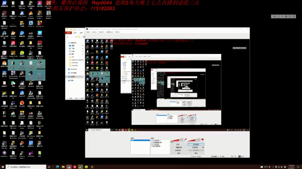Mute the desktop audio speaker icon
The height and width of the screenshot is (169, 302).
(x=202, y=139)
